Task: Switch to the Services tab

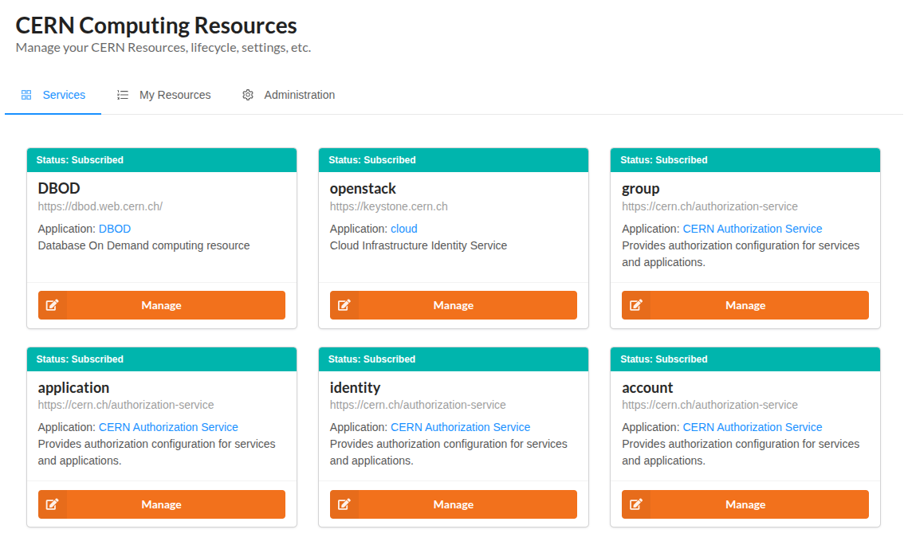Action: (x=53, y=95)
